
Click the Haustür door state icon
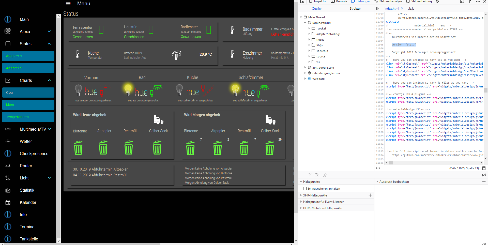[x=151, y=30]
